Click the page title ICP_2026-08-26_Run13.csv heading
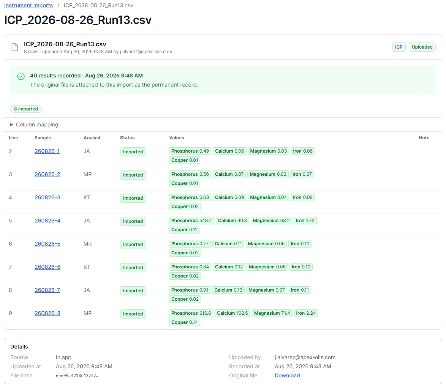 [x=77, y=20]
